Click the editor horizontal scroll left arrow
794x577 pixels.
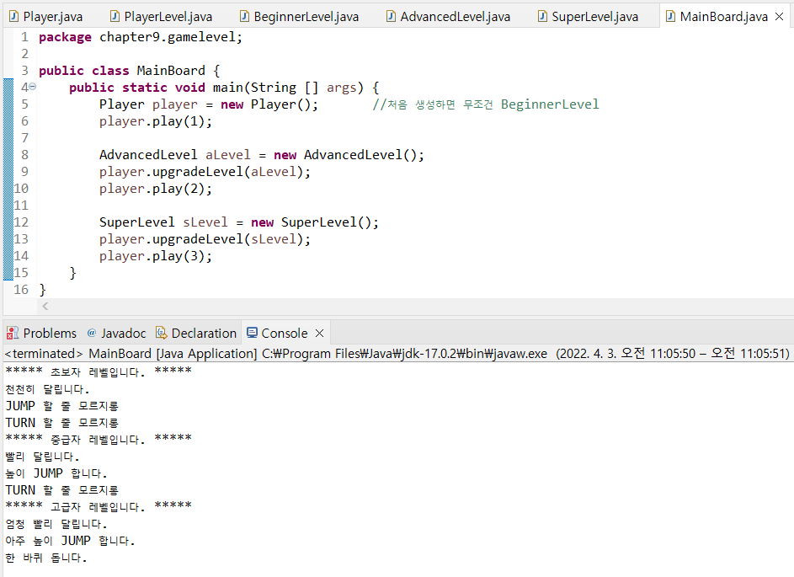pyautogui.click(x=45, y=307)
